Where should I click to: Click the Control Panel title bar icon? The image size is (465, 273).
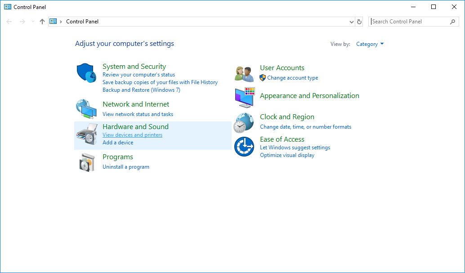click(x=8, y=7)
